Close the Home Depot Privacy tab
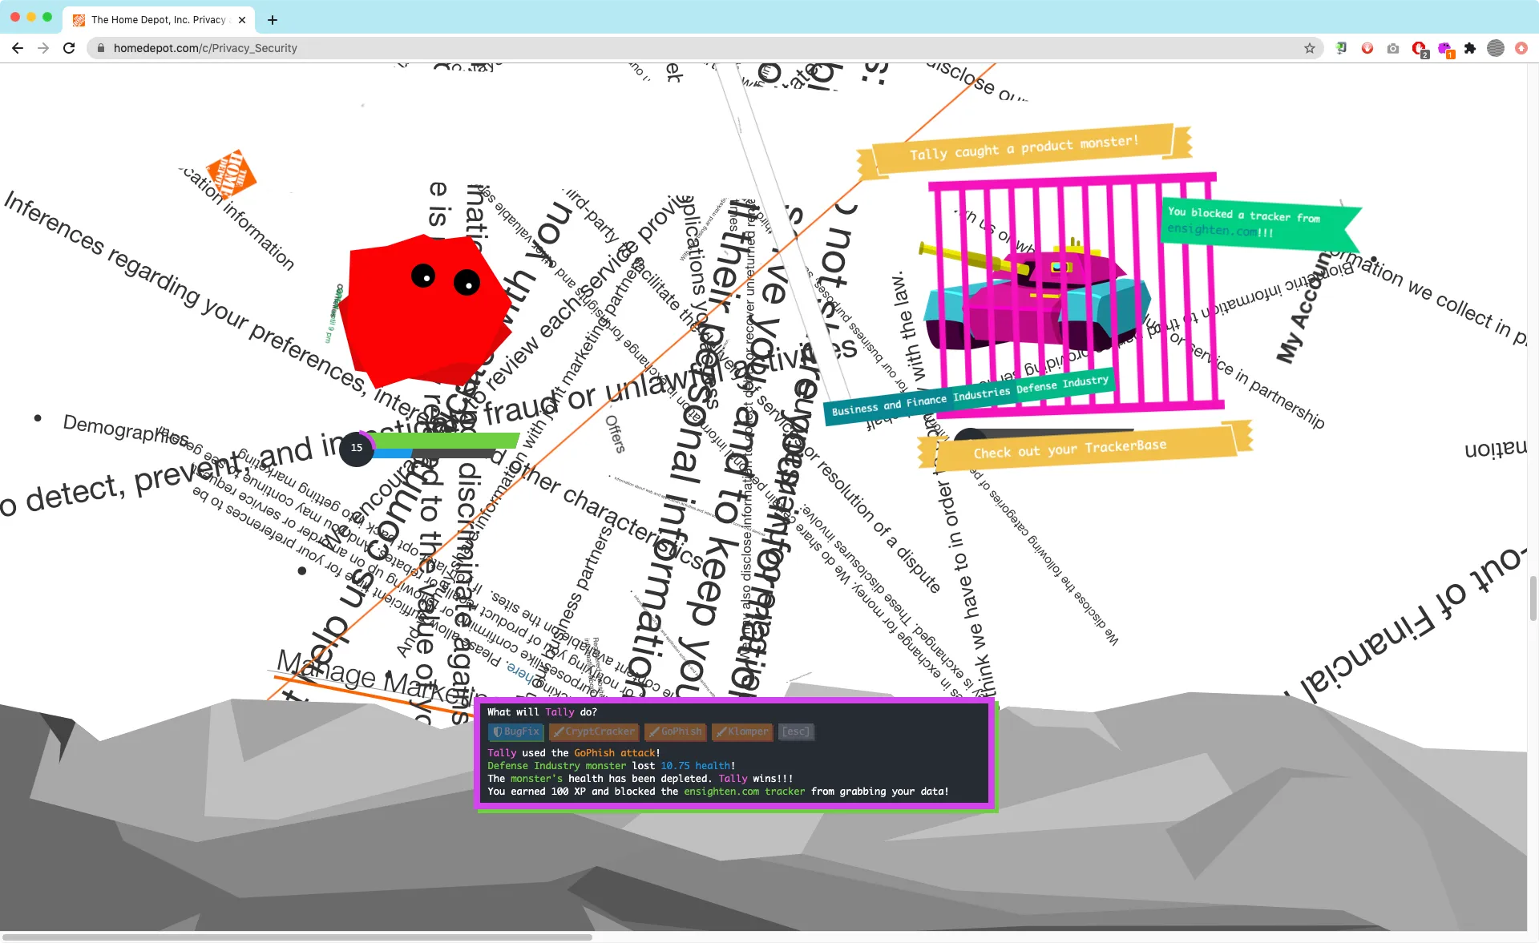This screenshot has height=943, width=1539. (x=242, y=20)
